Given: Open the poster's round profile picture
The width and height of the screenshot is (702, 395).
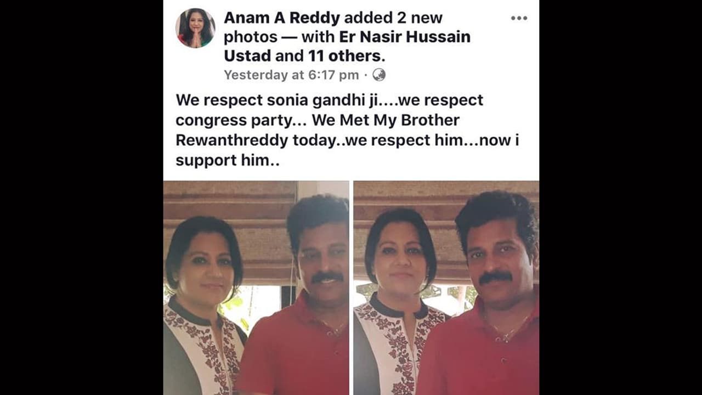Looking at the screenshot, I should (195, 28).
